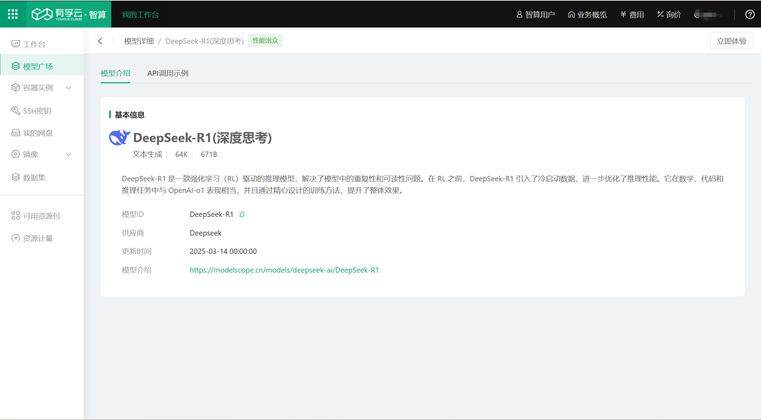Click the update time 2025-03-14 00:00:00

223,251
